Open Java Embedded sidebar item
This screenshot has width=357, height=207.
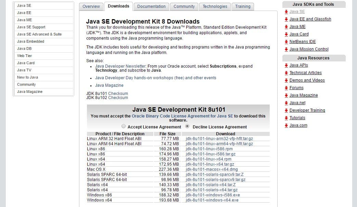[x=43, y=41]
